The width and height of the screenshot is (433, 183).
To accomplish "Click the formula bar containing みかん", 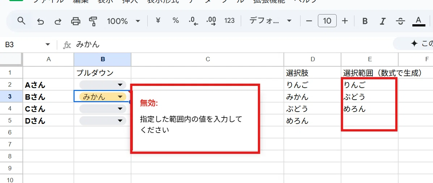I will coord(232,45).
